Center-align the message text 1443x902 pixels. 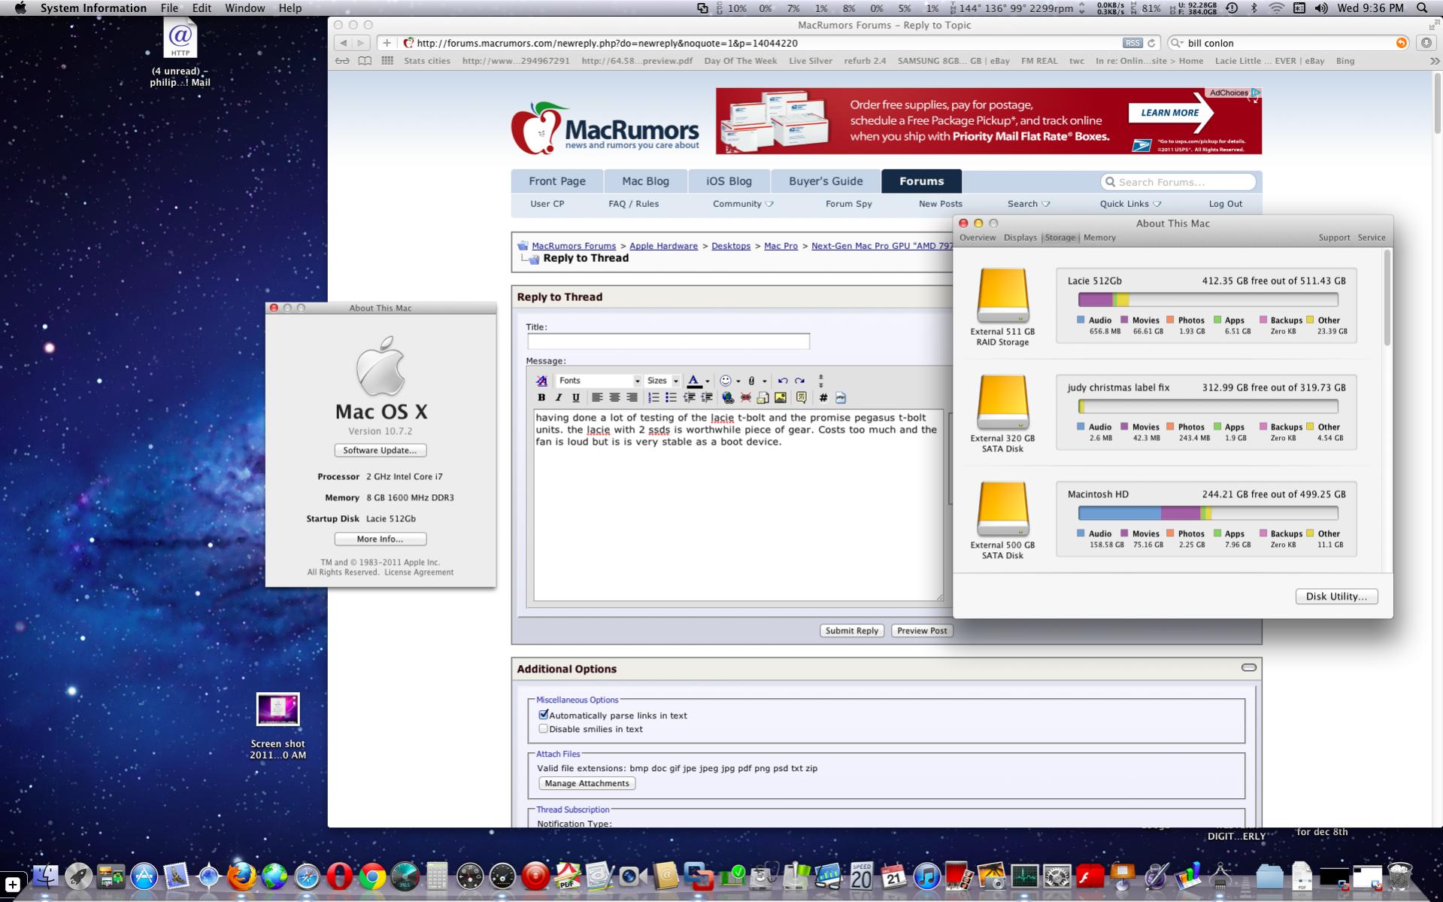tap(614, 397)
